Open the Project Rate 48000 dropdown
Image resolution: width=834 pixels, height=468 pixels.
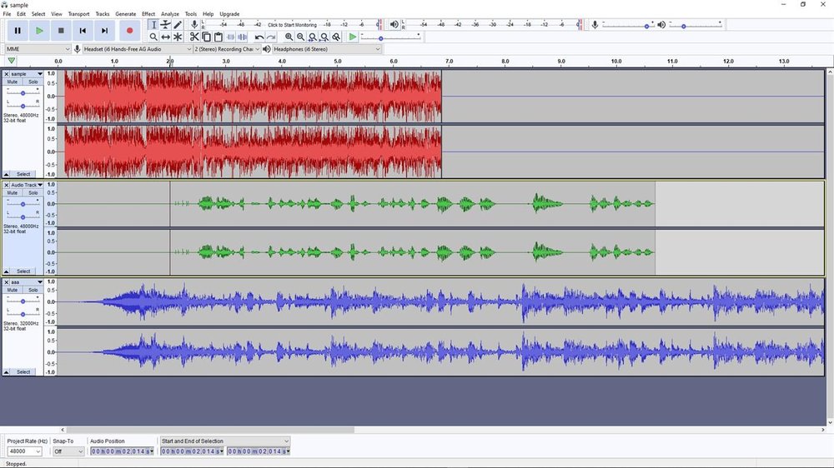coord(24,451)
